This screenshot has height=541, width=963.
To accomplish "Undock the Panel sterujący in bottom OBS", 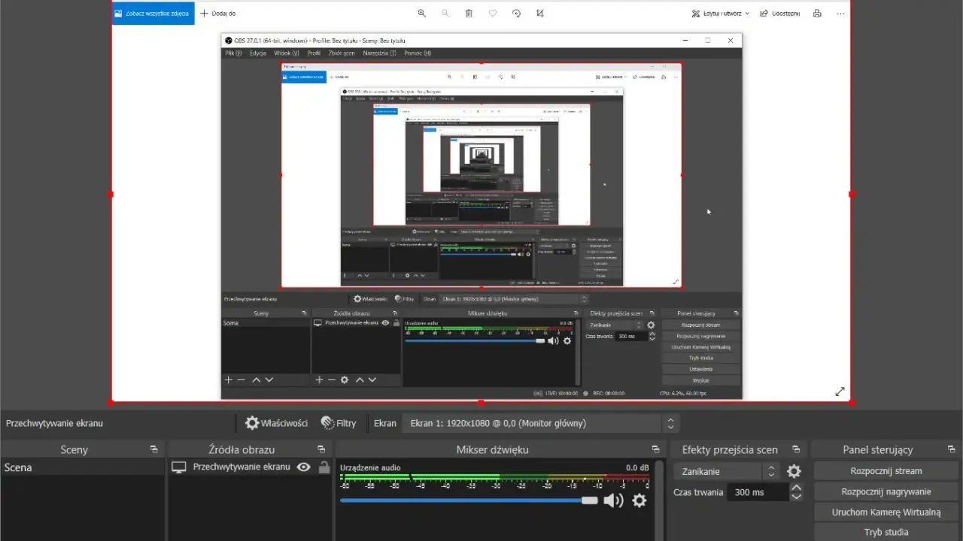I will click(952, 449).
